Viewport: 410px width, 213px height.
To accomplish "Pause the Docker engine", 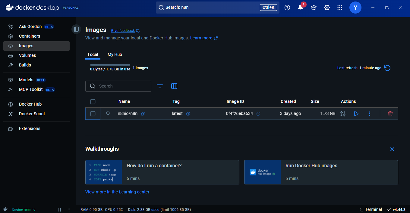I will click(59, 209).
